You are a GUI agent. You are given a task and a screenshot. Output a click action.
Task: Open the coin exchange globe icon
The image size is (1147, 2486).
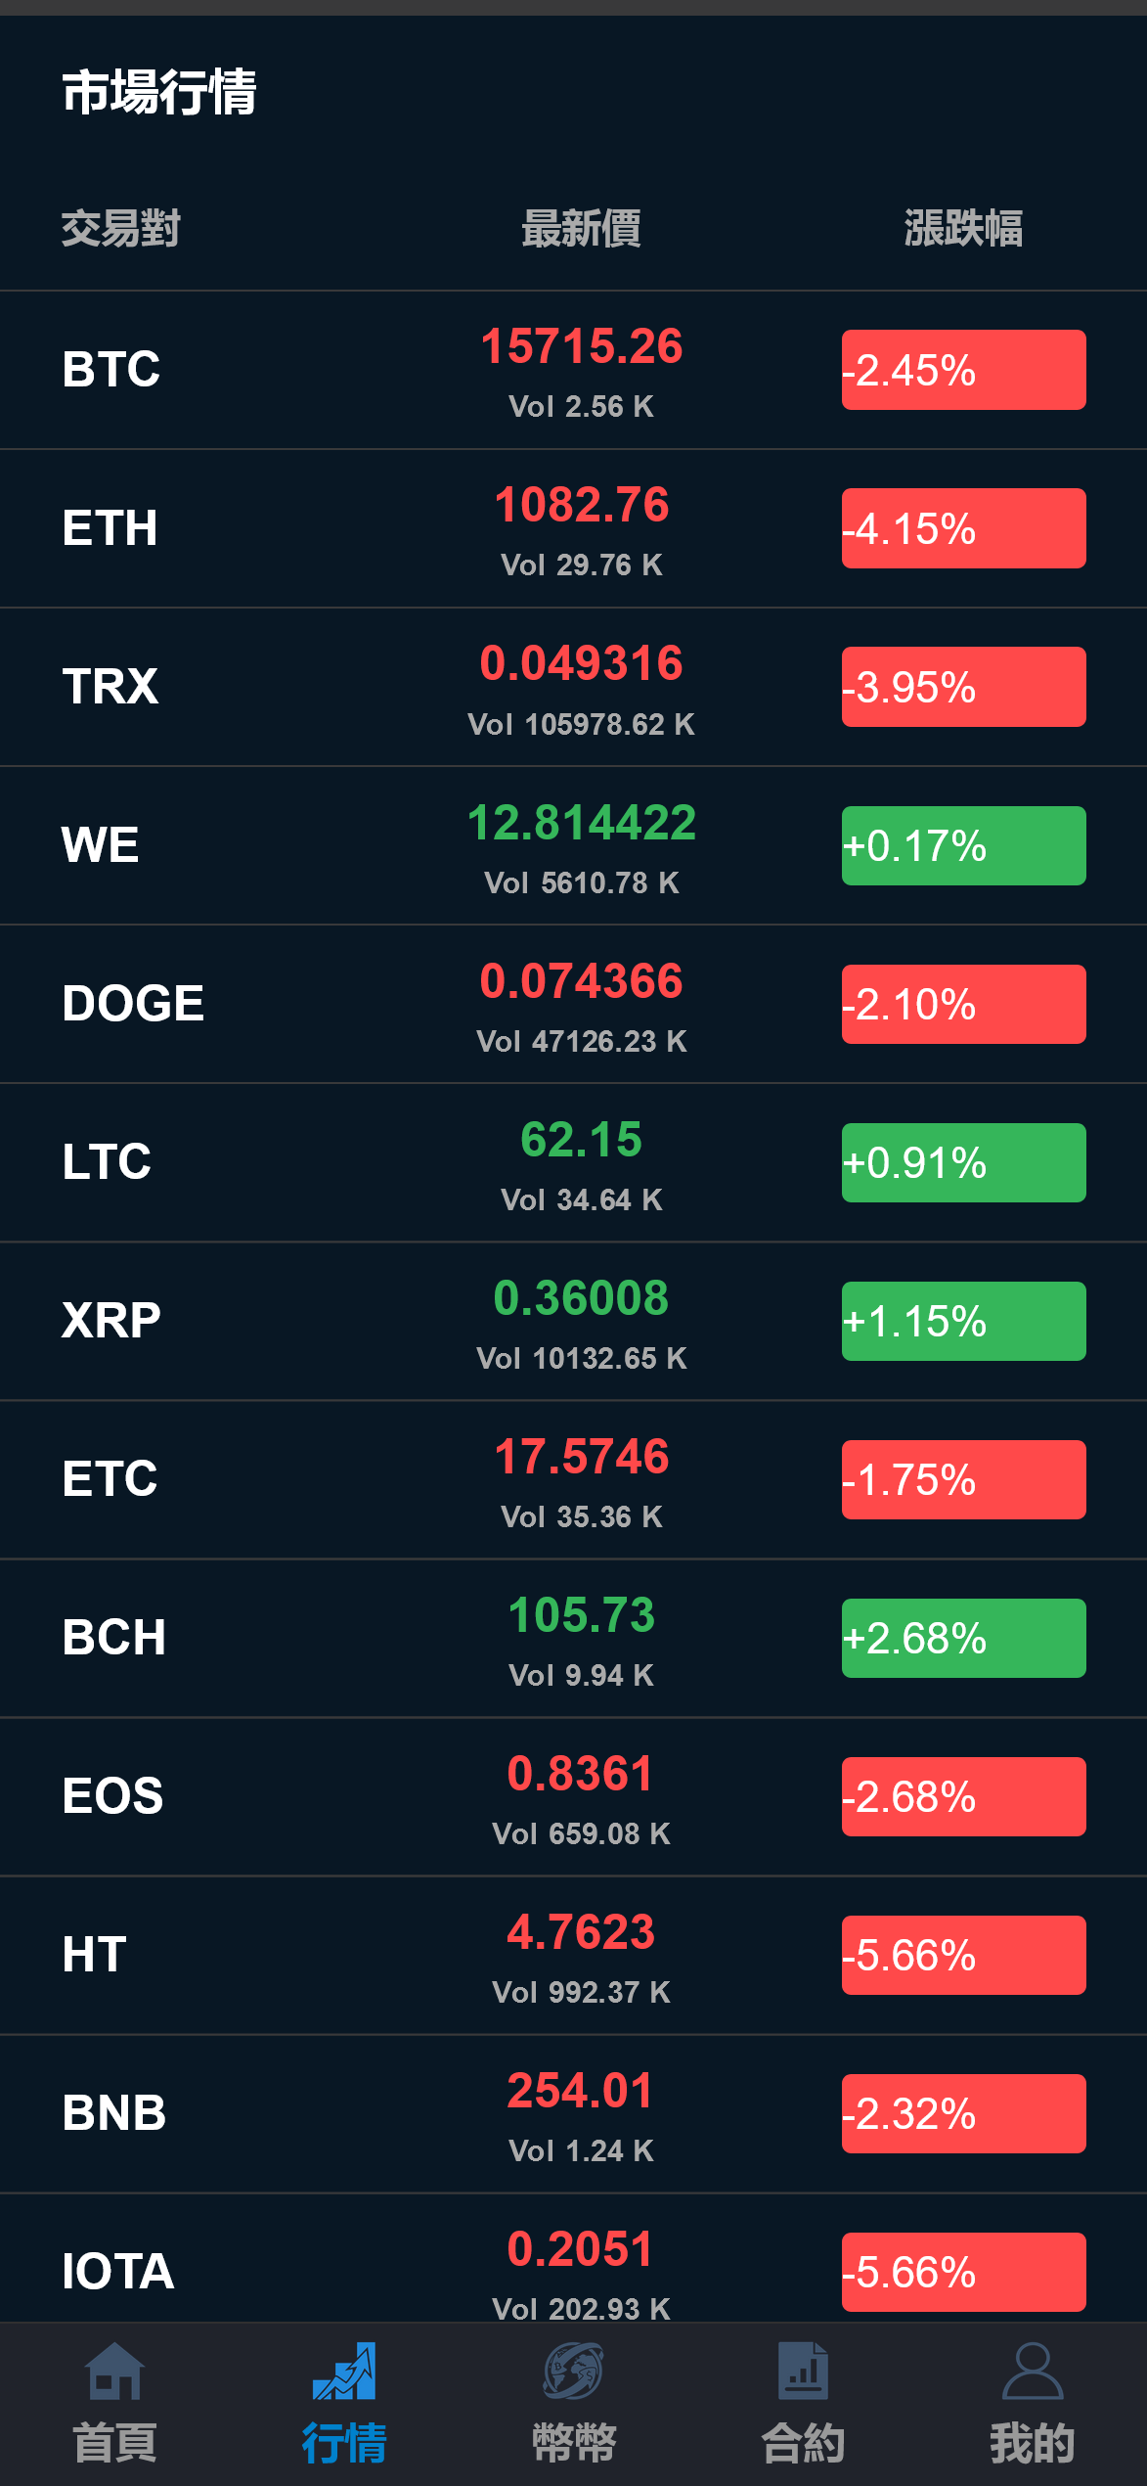pos(574,2371)
